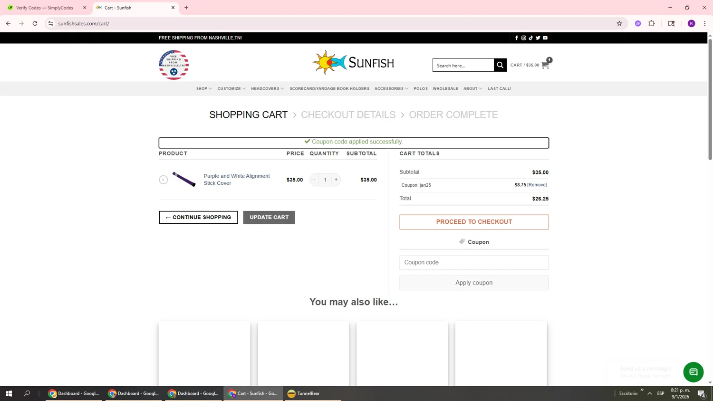Expand the Customize menu
The height and width of the screenshot is (401, 713).
click(231, 89)
